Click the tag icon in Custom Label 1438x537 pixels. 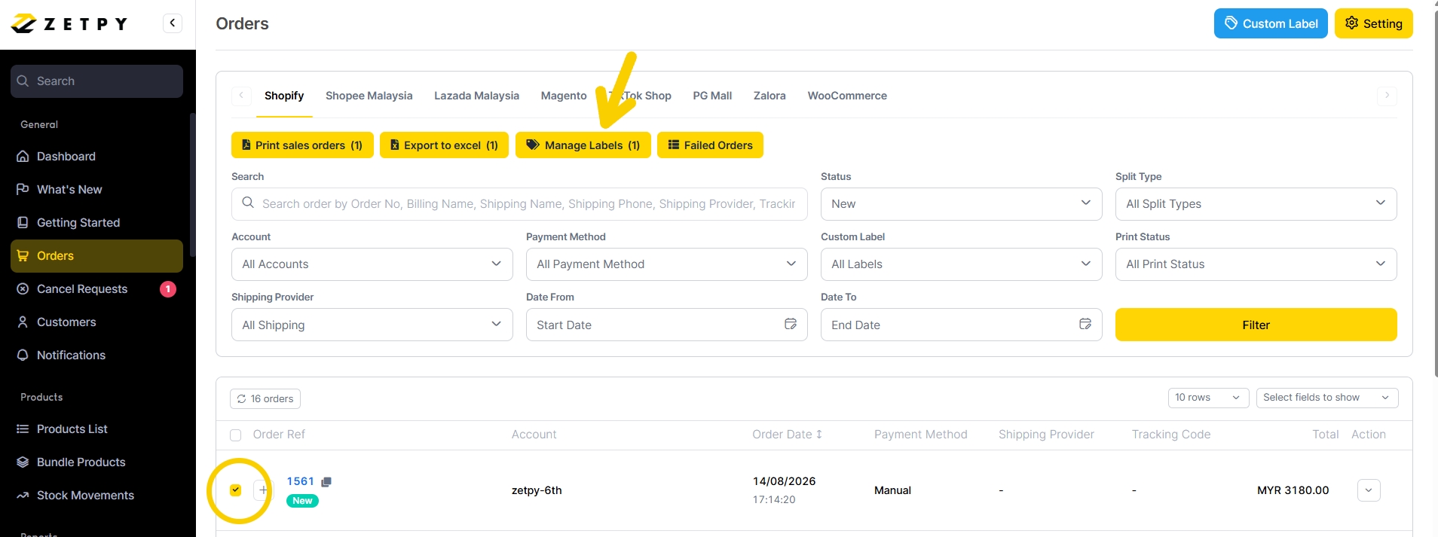pyautogui.click(x=1231, y=23)
